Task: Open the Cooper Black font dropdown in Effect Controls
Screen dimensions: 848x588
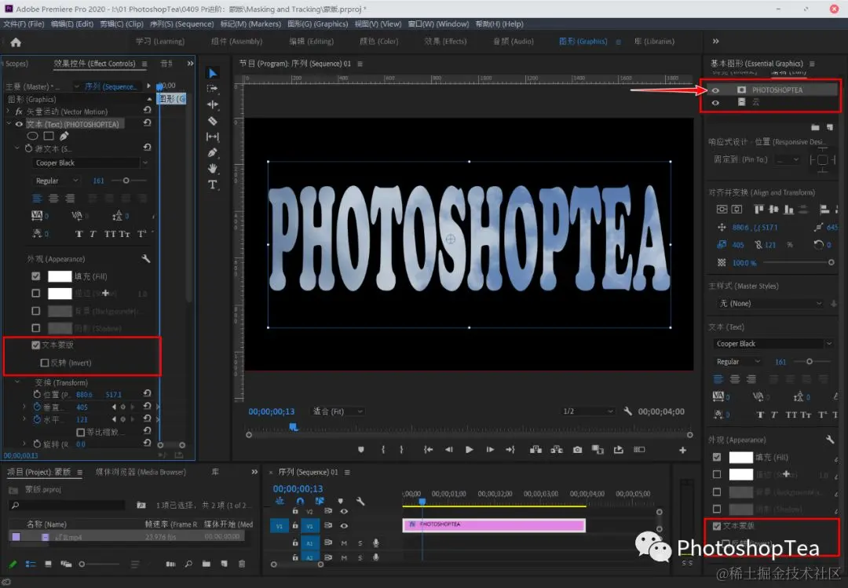Action: click(x=90, y=163)
